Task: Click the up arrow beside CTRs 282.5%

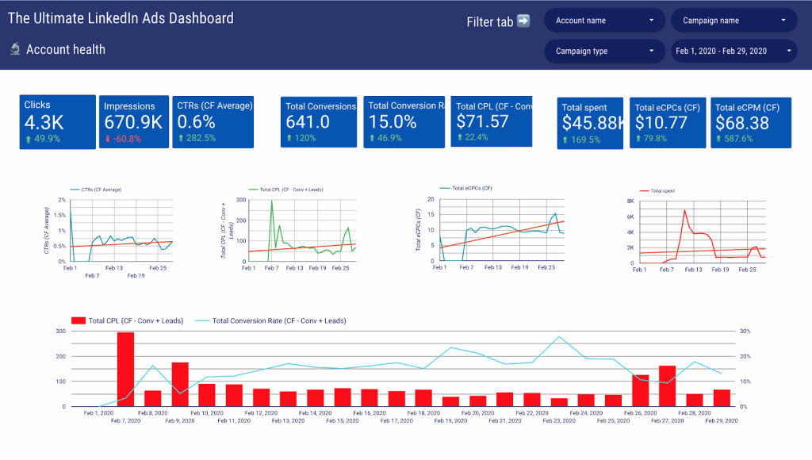Action: point(181,138)
